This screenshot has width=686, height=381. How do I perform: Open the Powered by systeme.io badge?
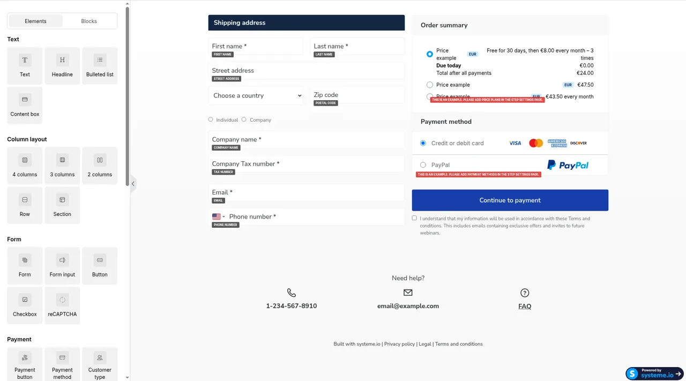[654, 373]
